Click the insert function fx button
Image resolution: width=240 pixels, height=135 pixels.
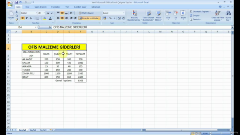coord(49,27)
